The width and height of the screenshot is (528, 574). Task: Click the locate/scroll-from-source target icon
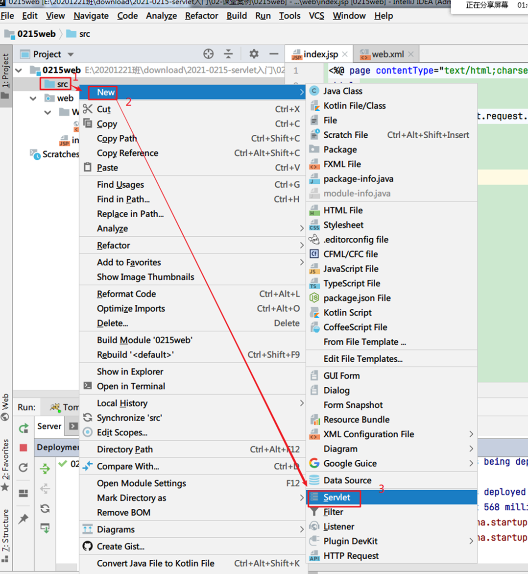[x=208, y=54]
